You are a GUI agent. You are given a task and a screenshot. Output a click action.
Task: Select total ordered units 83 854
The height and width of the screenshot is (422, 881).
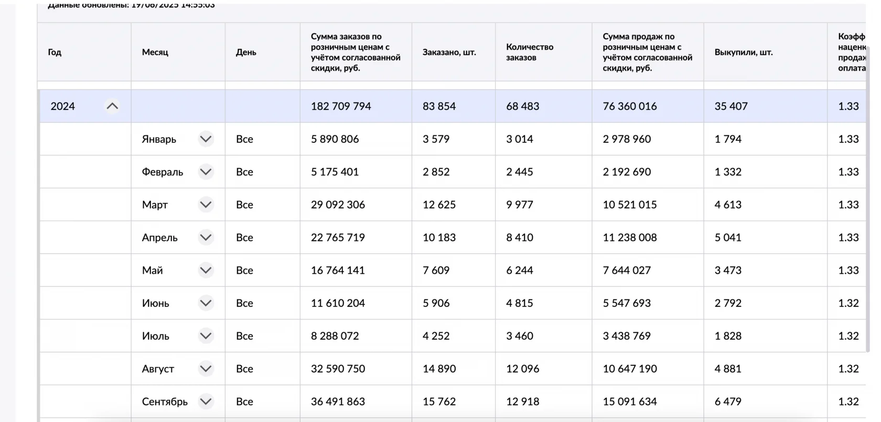click(439, 106)
